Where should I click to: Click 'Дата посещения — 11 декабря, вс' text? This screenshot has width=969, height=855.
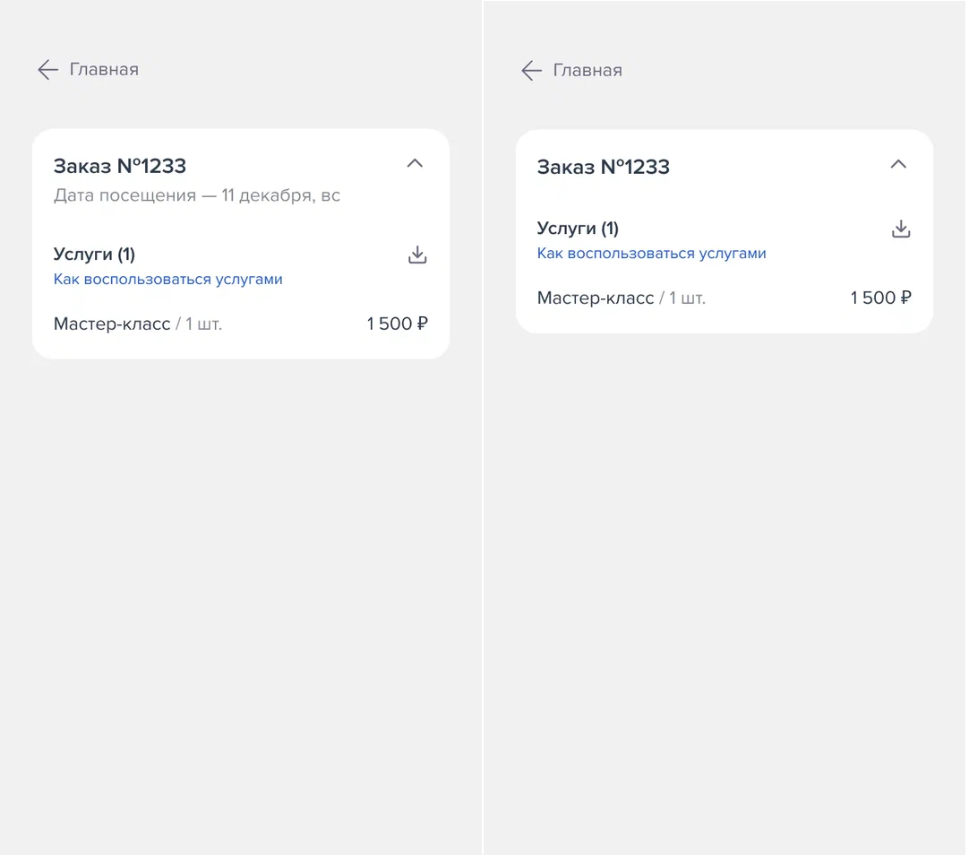coord(196,195)
